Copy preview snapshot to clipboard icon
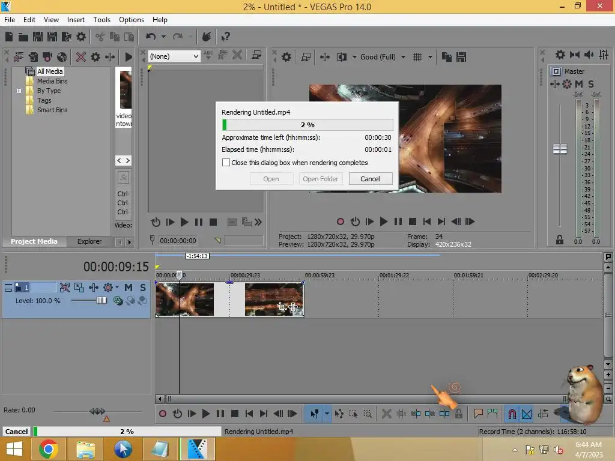 (x=446, y=57)
